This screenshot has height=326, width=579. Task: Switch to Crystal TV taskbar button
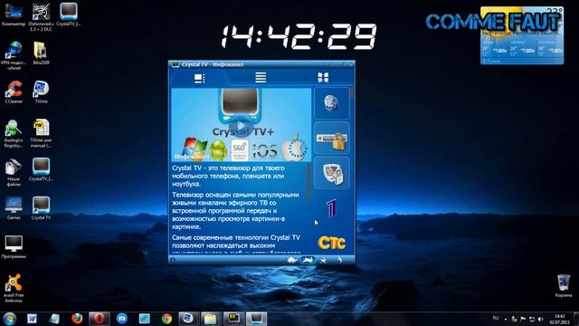coord(256,319)
